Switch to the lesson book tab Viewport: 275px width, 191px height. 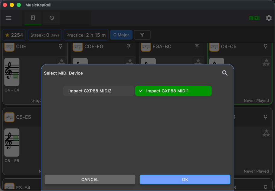click(33, 18)
